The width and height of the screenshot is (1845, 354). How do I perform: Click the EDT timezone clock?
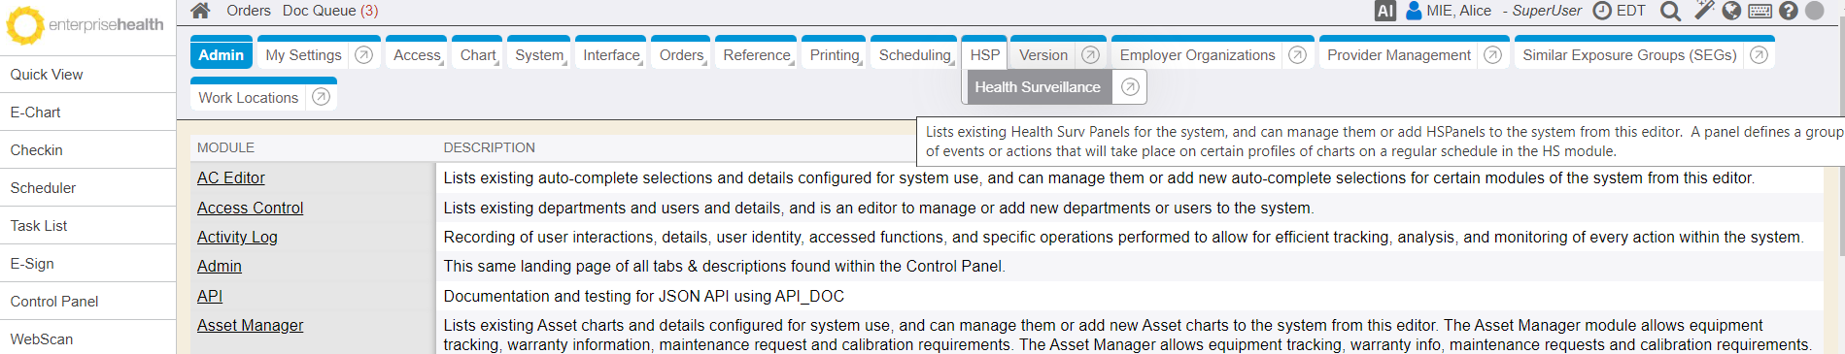(1620, 11)
